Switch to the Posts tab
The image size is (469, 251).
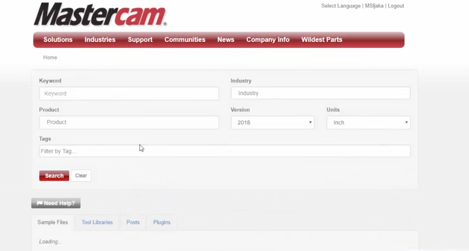133,222
